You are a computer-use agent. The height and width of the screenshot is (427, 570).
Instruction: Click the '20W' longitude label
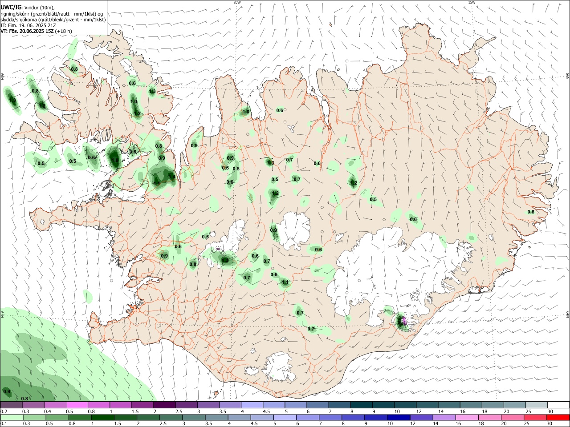(237, 2)
